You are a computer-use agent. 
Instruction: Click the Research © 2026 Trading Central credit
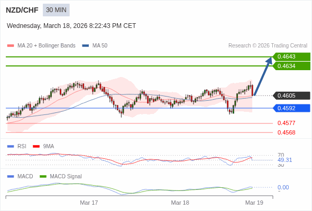(268, 46)
